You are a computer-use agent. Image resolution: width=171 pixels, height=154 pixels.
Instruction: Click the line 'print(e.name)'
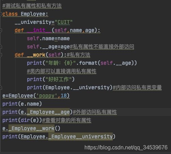point(22,104)
